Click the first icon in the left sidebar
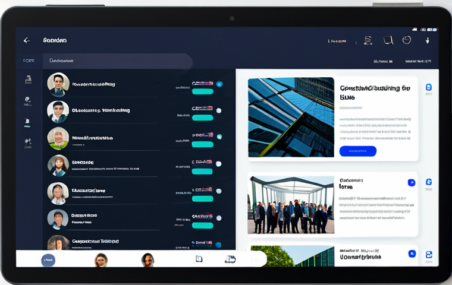This screenshot has width=452, height=285. pos(28,80)
